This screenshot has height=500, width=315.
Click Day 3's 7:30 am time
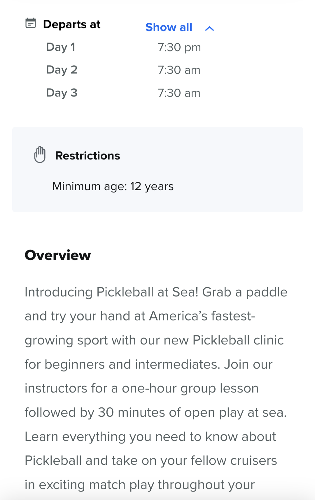point(179,93)
